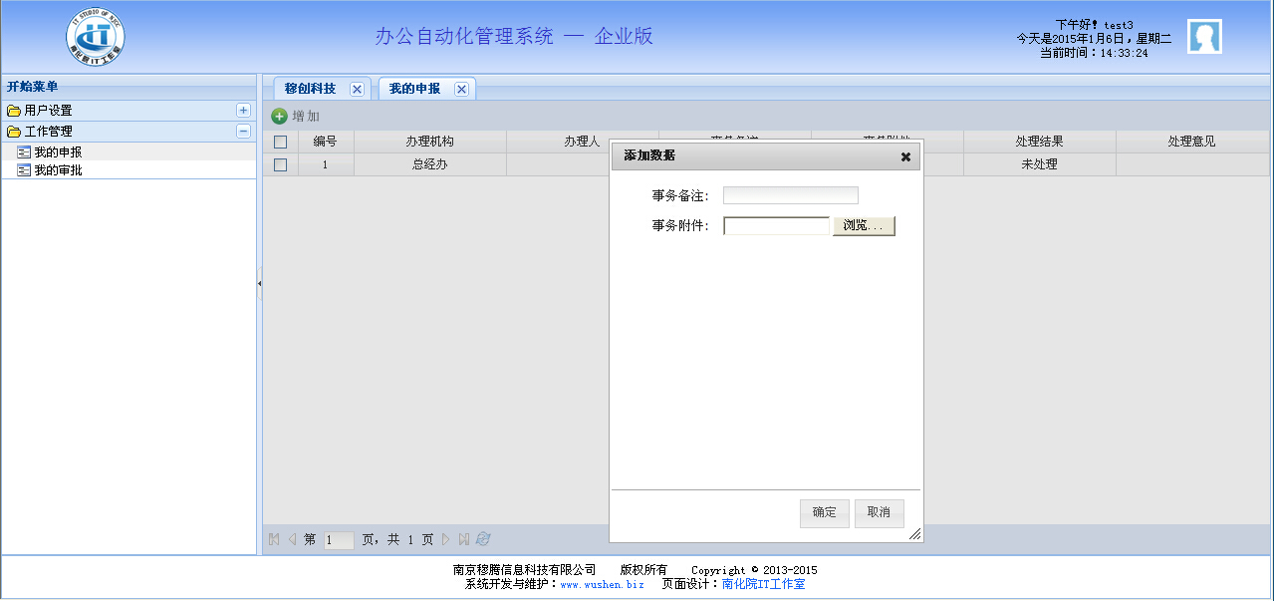The height and width of the screenshot is (601, 1274).
Task: Collapse the left sidebar panel handle
Action: [259, 284]
